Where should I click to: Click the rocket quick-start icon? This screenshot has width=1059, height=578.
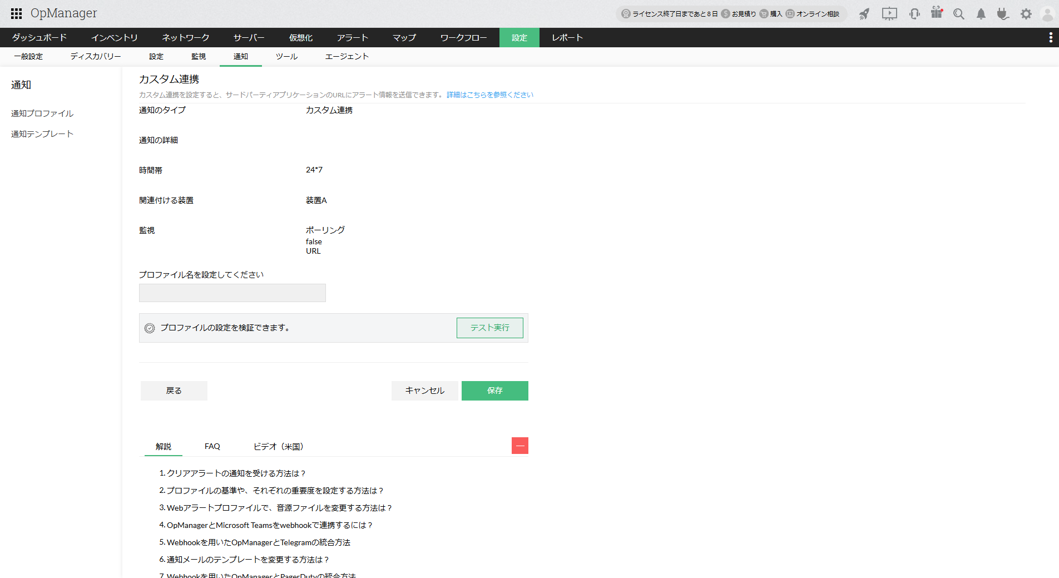tap(864, 14)
